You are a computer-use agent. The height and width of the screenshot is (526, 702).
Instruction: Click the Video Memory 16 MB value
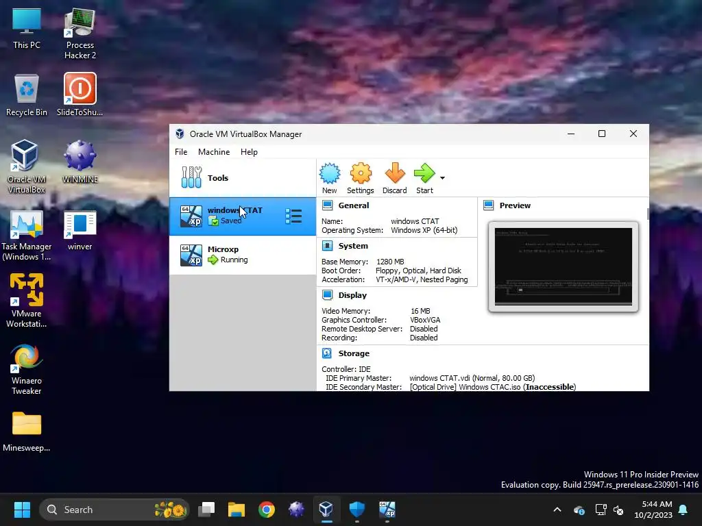click(x=420, y=311)
